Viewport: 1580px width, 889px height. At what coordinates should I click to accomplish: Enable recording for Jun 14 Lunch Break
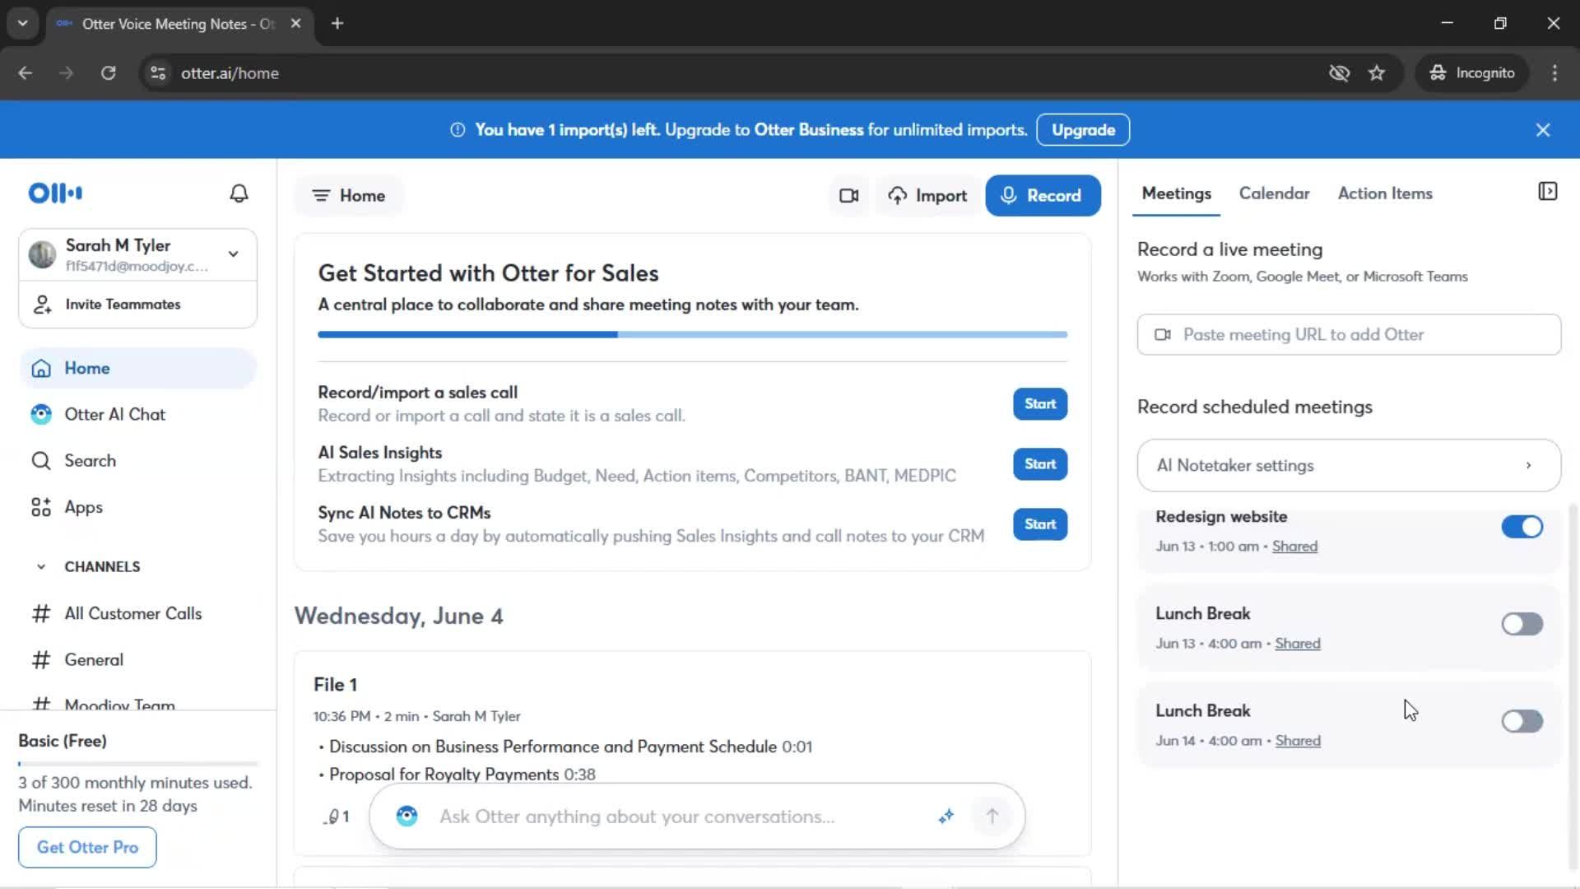coord(1522,721)
